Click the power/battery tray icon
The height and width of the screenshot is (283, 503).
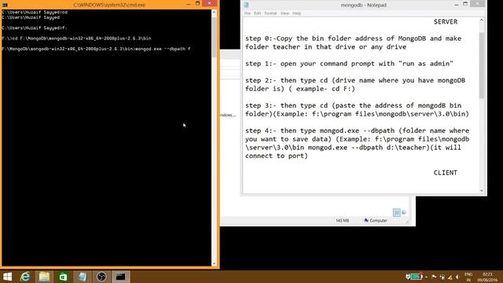(442, 277)
